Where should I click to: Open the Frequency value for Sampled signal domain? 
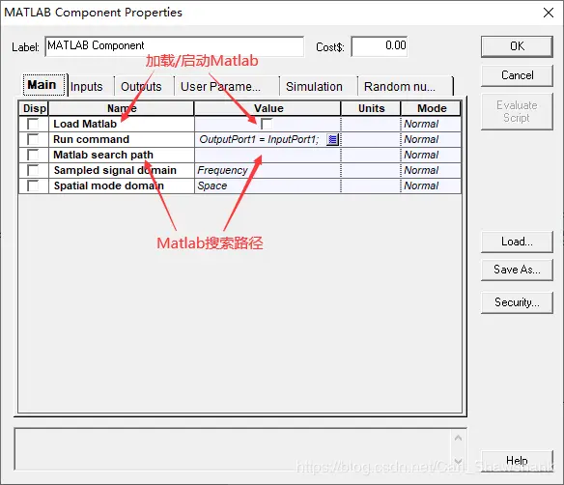(268, 170)
